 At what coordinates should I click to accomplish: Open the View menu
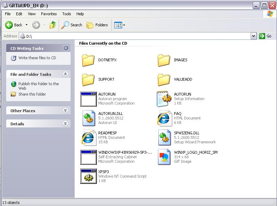pyautogui.click(x=32, y=14)
